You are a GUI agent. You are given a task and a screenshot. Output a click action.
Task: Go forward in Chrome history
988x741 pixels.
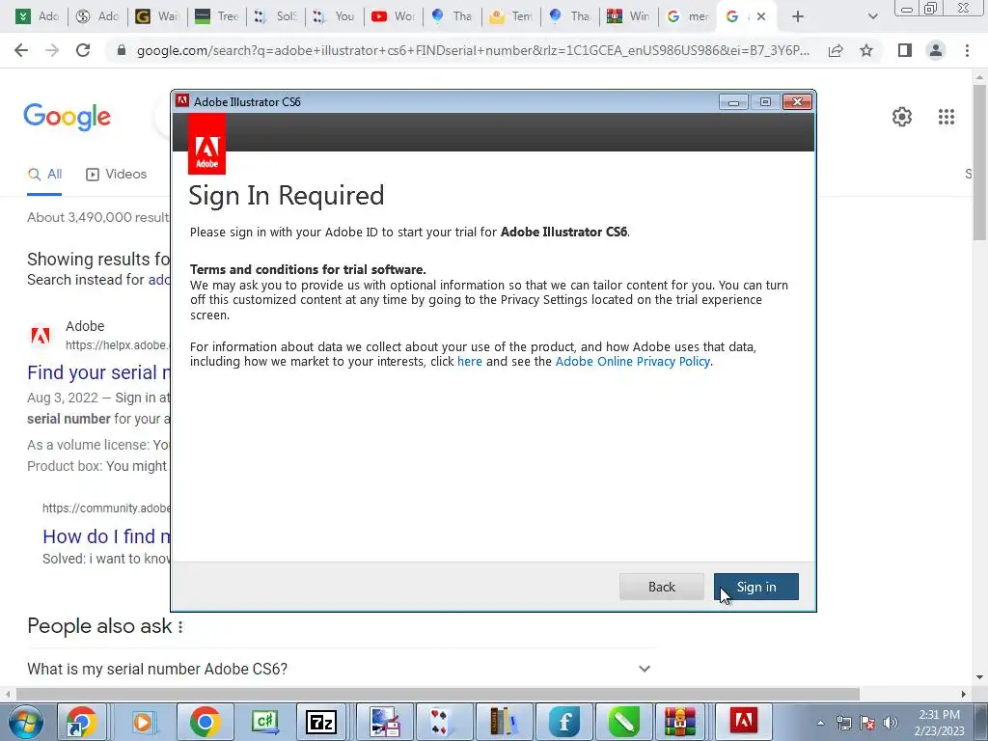tap(52, 50)
